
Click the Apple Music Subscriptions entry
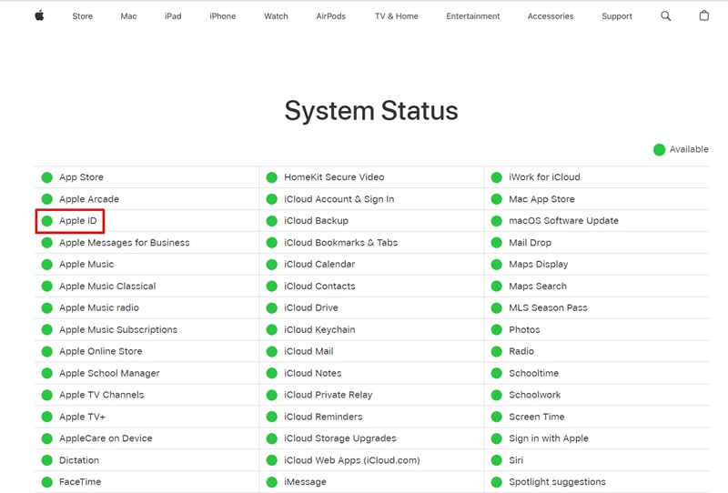[x=118, y=330]
